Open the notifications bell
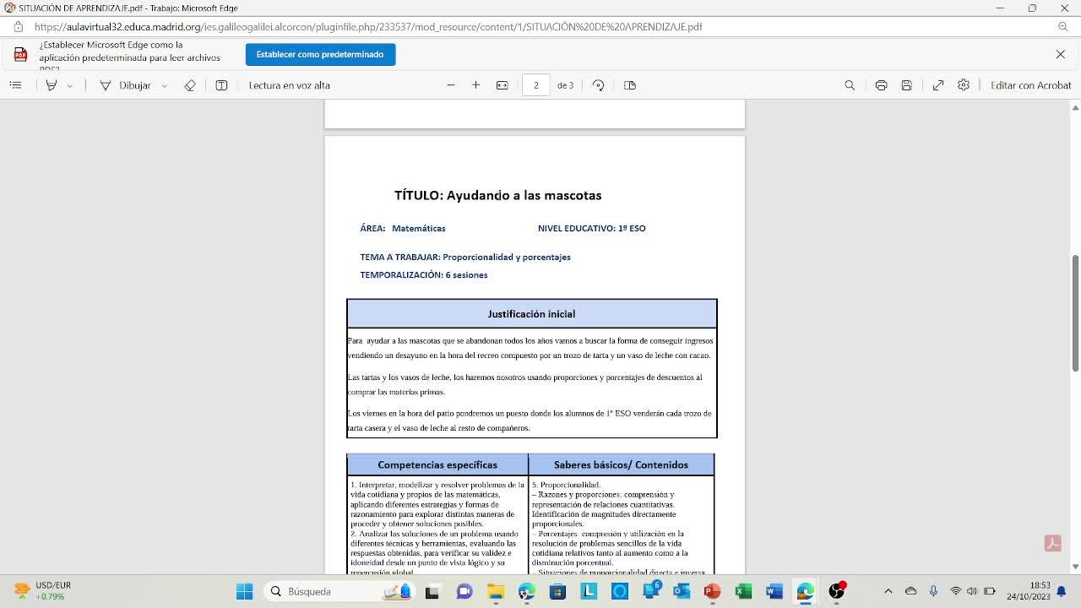The width and height of the screenshot is (1081, 608). 1062,591
